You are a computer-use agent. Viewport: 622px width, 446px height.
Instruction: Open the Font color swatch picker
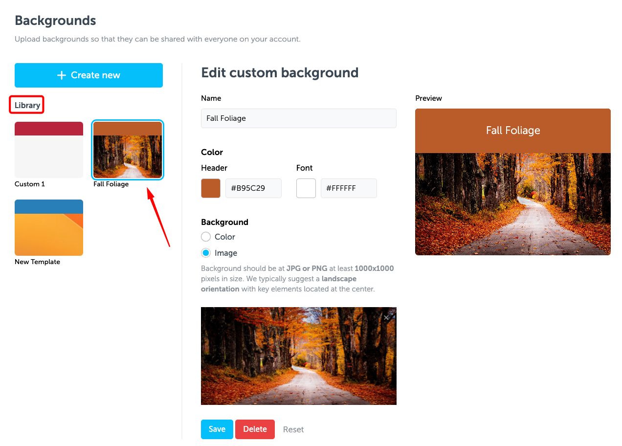click(306, 188)
